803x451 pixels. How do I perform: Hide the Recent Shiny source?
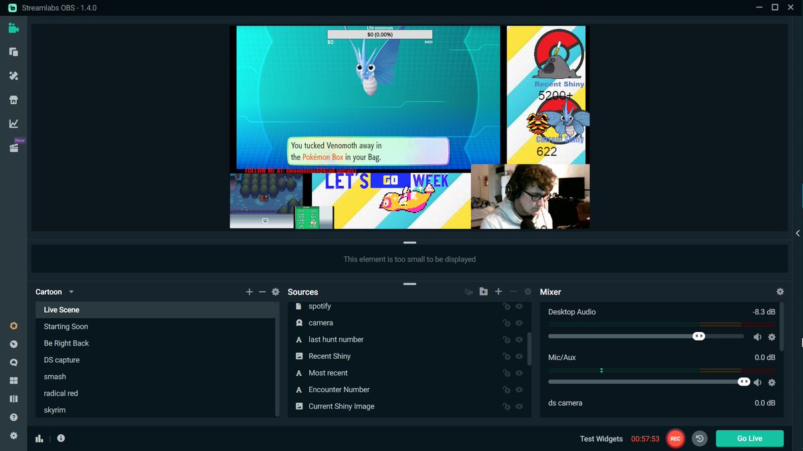pyautogui.click(x=519, y=356)
